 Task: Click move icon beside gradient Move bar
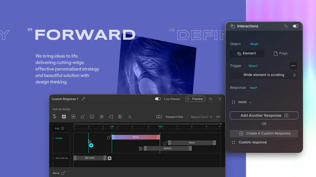109,138
